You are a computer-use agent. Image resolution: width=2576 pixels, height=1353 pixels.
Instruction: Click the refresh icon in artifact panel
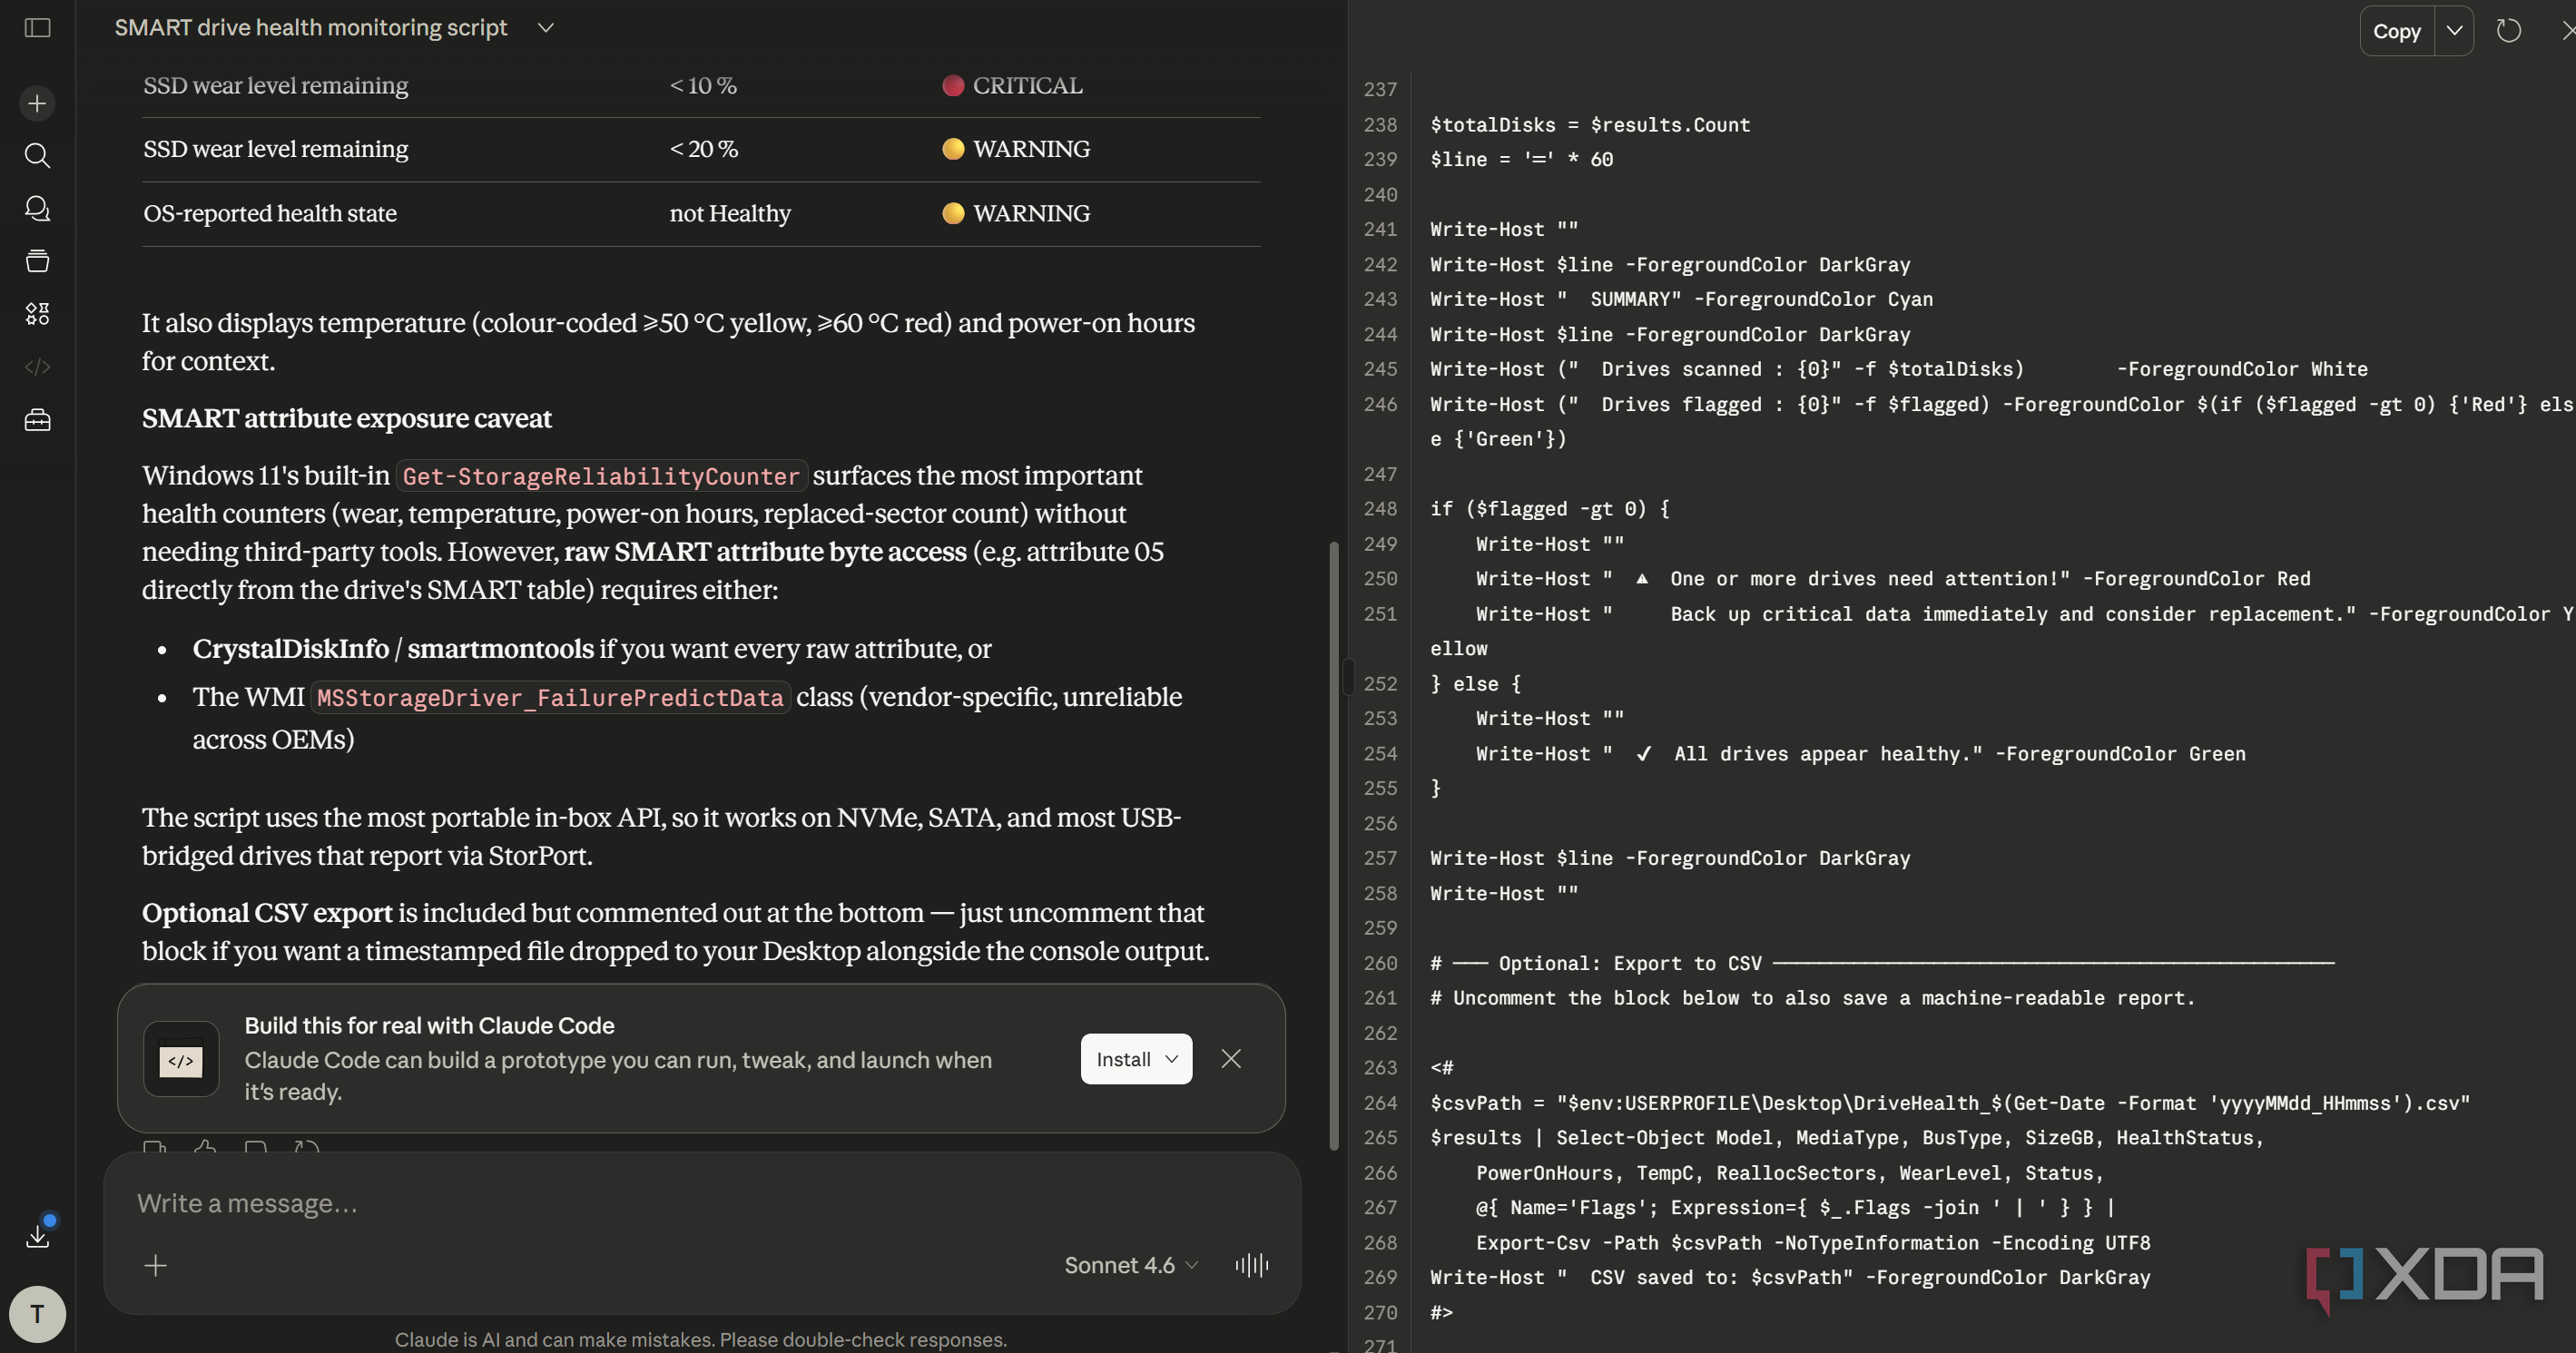2508,31
